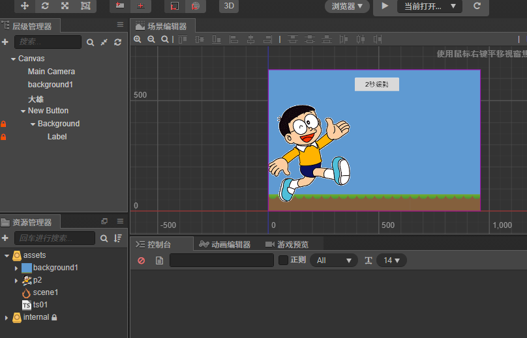The image size is (527, 338).
Task: Expand the internal folder
Action: click(6, 318)
